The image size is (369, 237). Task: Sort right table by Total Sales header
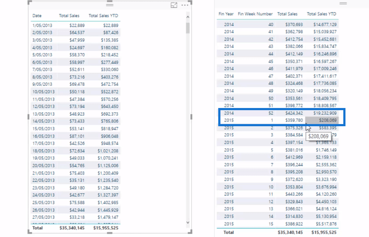pos(287,14)
